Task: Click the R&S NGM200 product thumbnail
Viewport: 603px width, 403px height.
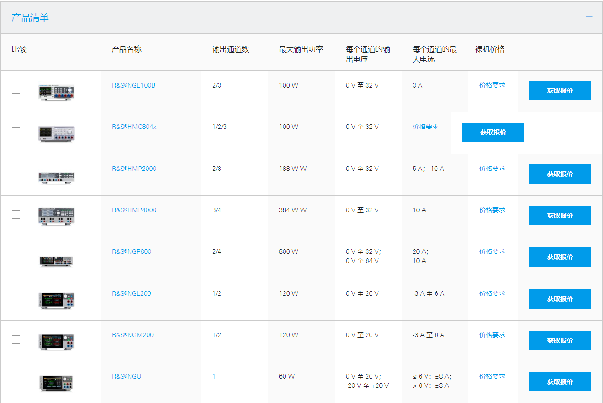Action: point(56,342)
